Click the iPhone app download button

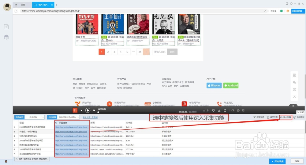click(x=214, y=85)
